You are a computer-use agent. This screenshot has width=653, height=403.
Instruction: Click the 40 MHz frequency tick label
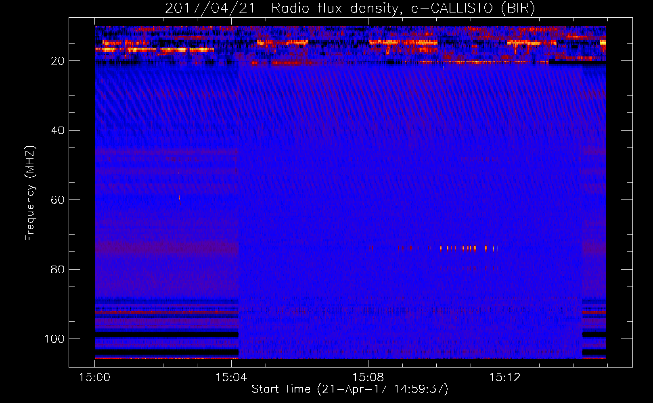point(58,131)
